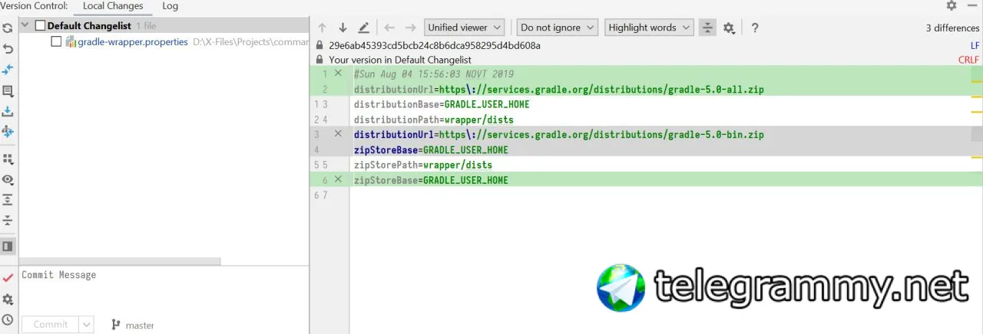
Task: Revert the change X on line 6
Action: tap(338, 179)
